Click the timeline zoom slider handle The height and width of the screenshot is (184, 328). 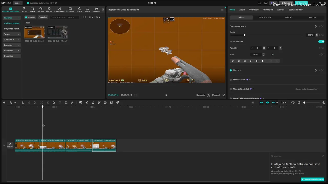304,102
